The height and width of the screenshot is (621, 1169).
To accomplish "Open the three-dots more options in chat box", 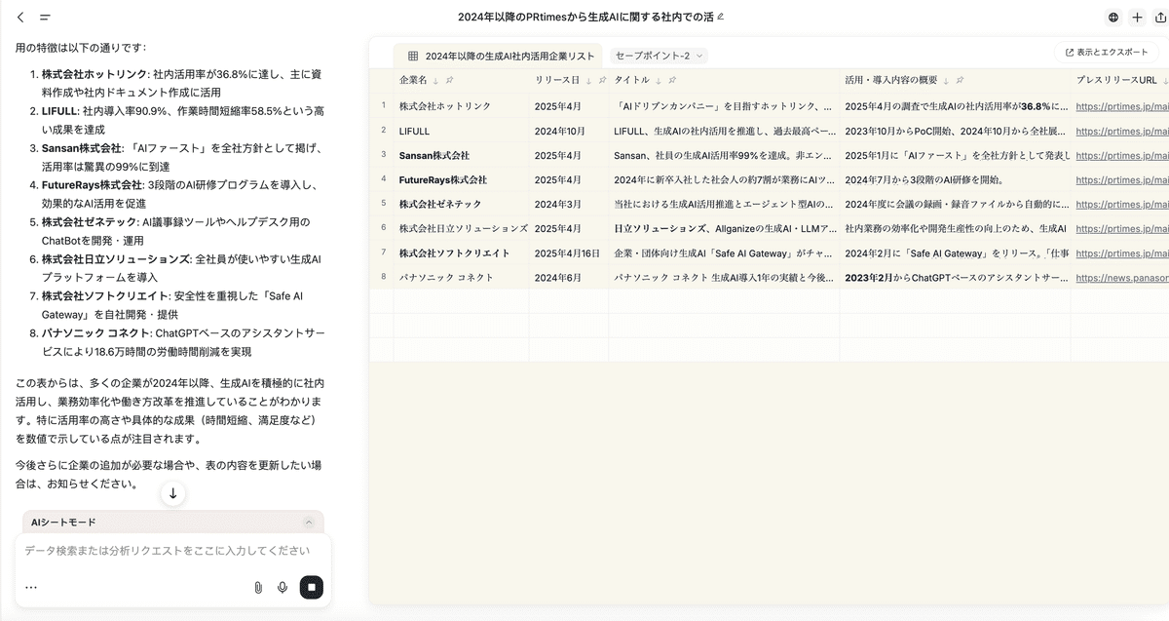I will point(31,587).
